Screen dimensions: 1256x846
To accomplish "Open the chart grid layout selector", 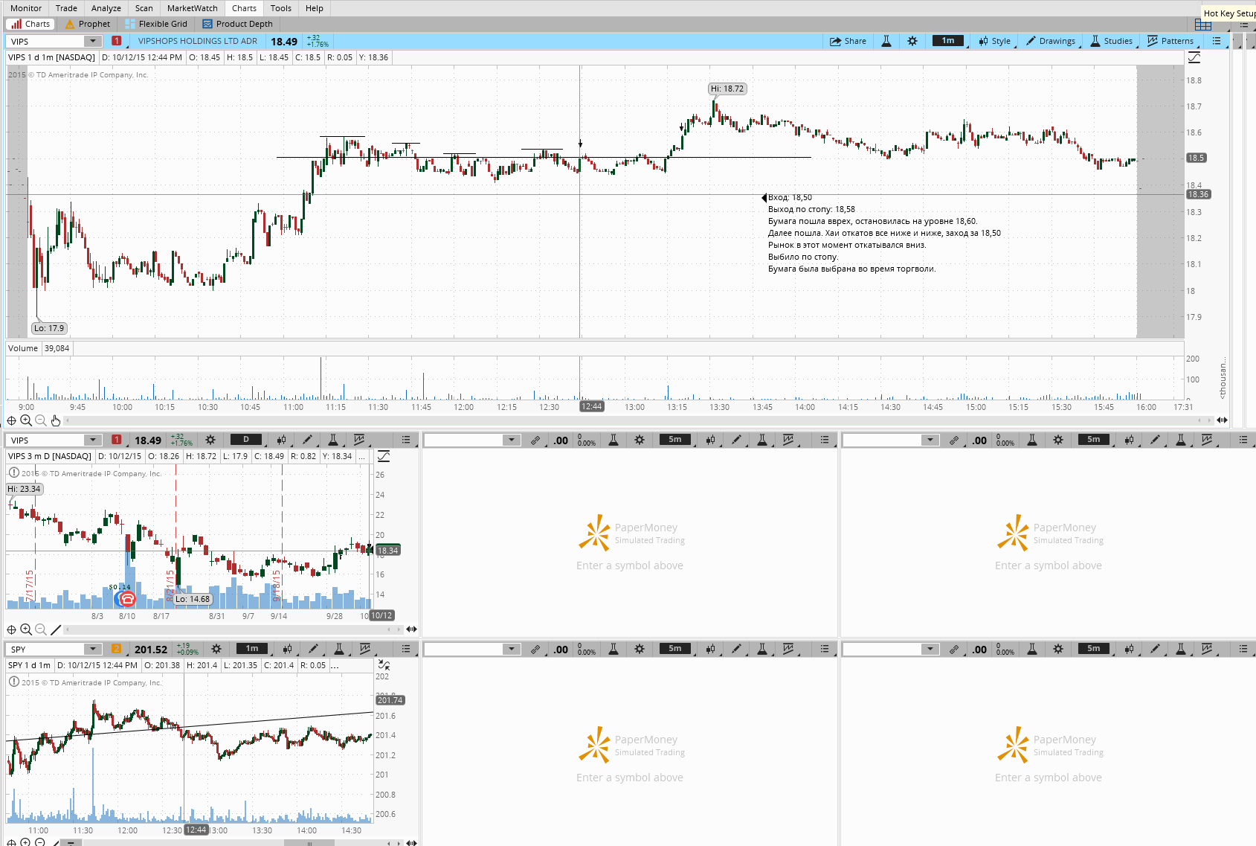I will pyautogui.click(x=1203, y=25).
